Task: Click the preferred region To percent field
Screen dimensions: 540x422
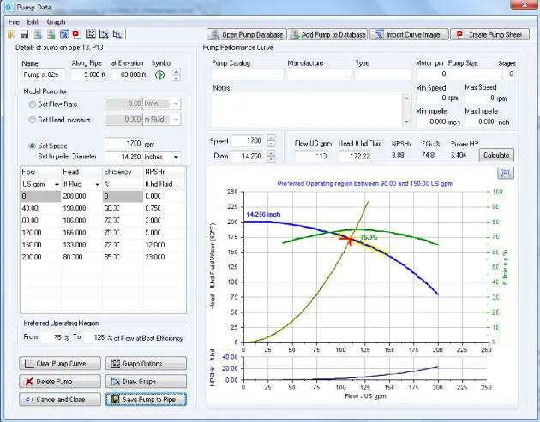Action: click(94, 338)
